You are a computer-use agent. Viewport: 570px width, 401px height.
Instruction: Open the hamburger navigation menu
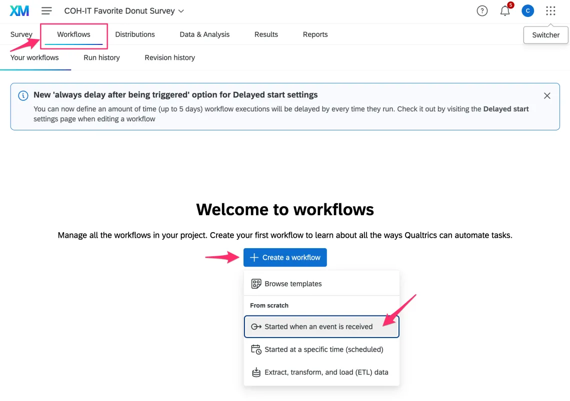click(x=46, y=11)
